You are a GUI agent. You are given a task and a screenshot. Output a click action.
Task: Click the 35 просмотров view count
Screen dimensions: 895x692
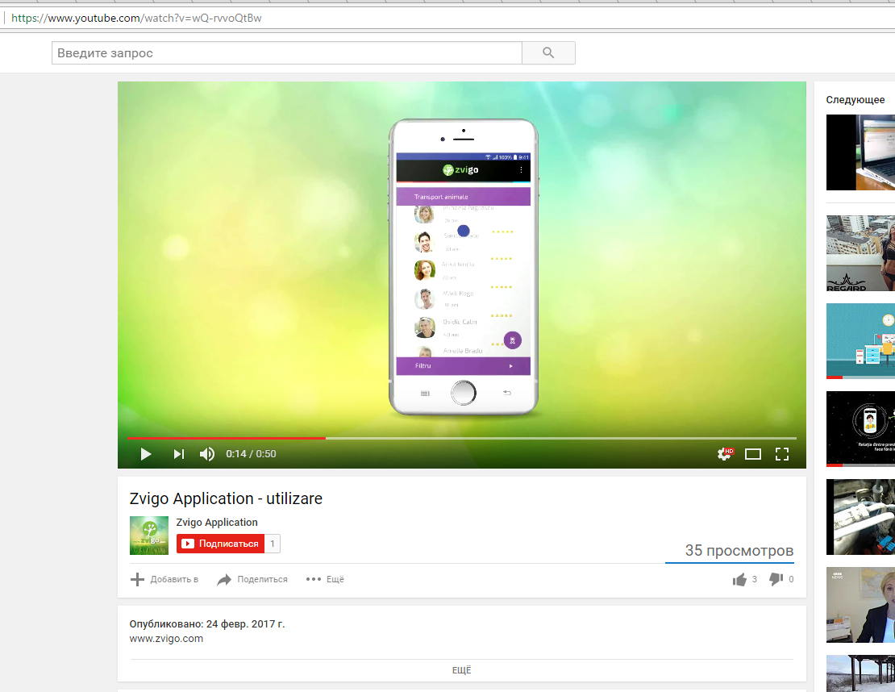(739, 550)
